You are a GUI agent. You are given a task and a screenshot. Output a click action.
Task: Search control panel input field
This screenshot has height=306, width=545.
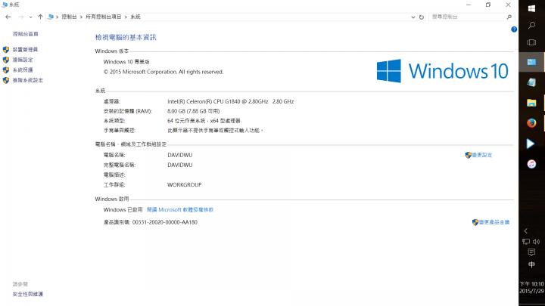pos(467,17)
